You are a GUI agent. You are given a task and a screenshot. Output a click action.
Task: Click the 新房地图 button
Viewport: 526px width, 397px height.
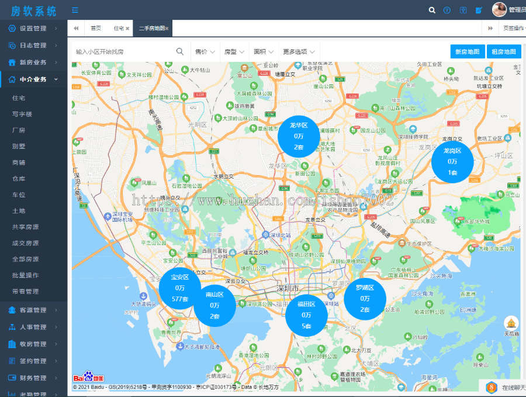coord(468,51)
